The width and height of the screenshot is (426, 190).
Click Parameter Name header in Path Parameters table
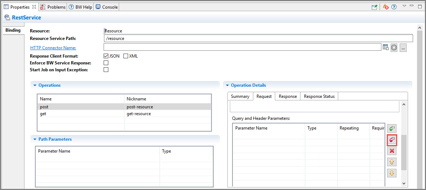[x=98, y=151]
